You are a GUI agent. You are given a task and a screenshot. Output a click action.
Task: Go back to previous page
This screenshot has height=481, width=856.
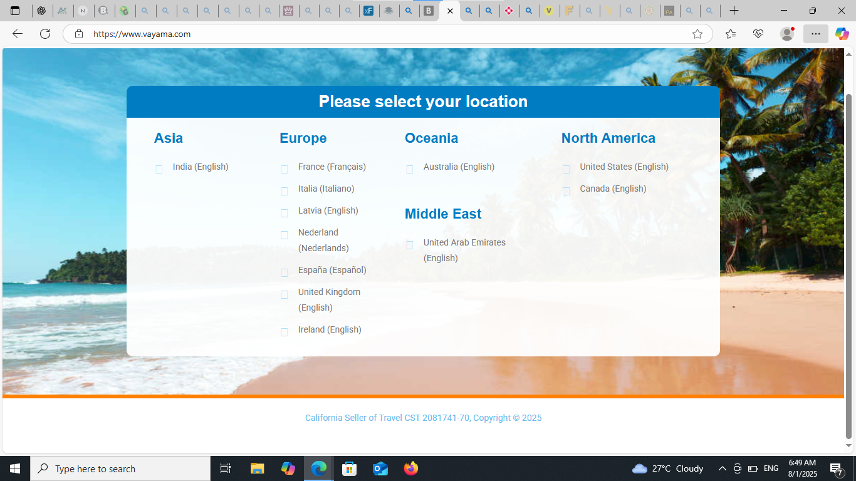pyautogui.click(x=18, y=34)
